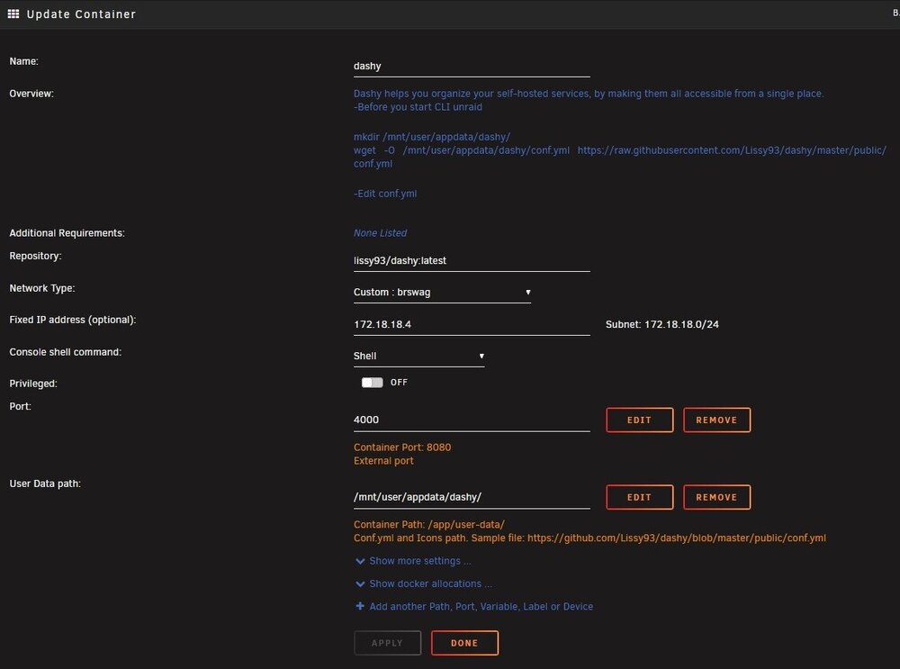Click the '-Edit conf.yml' overview text
This screenshot has height=669, width=900.
[385, 194]
